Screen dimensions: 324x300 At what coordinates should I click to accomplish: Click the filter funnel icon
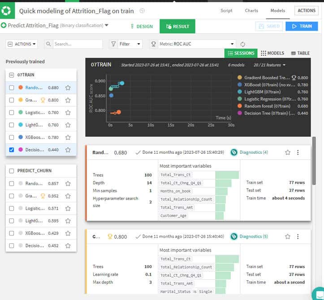pyautogui.click(x=113, y=44)
